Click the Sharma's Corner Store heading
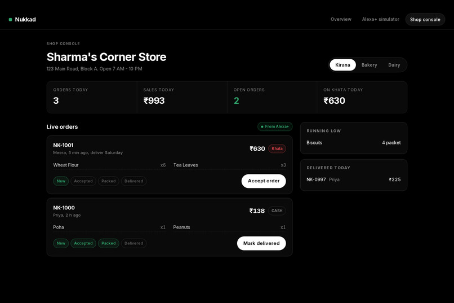 point(106,57)
